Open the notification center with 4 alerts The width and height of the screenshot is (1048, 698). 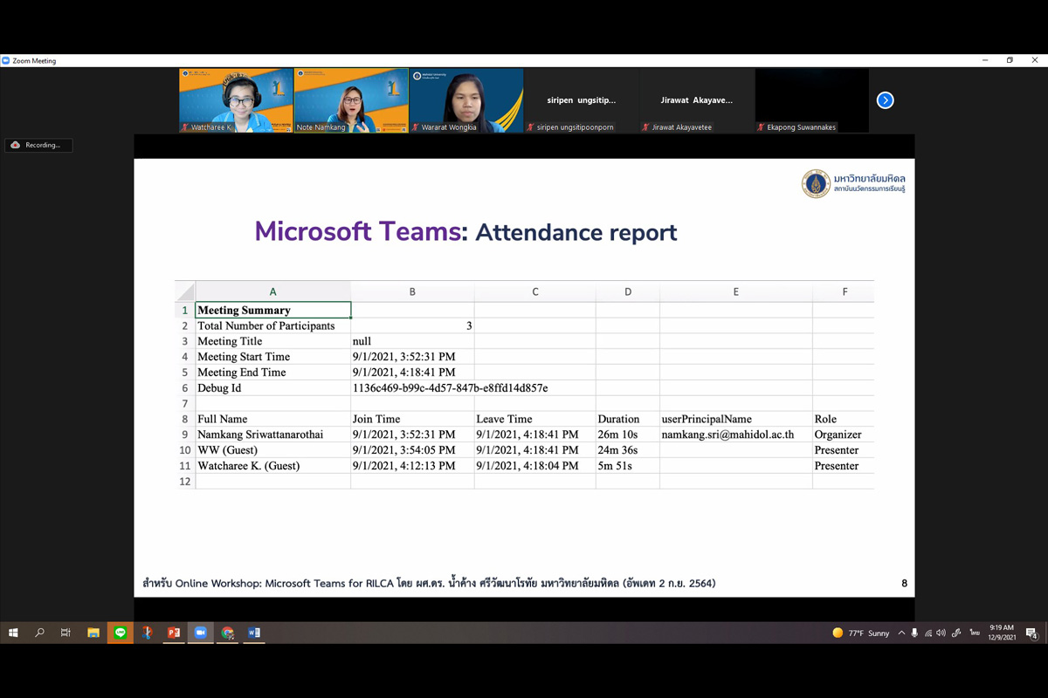coord(1031,633)
